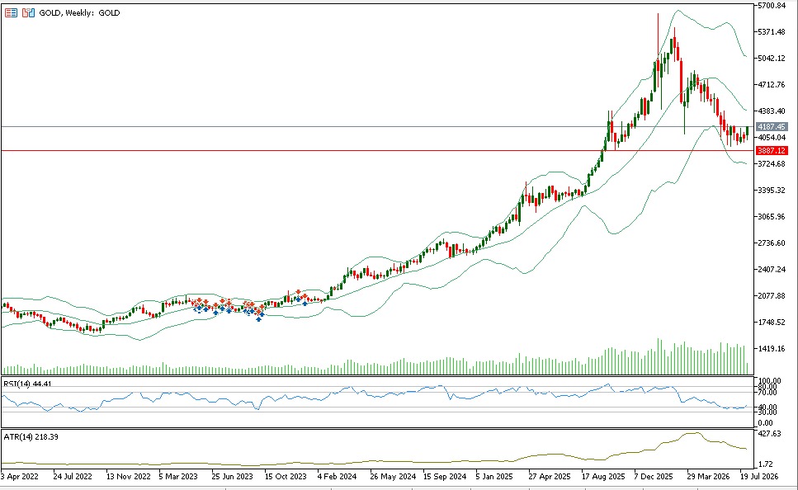
Task: Click price axis label 5371.48
Action: [772, 32]
